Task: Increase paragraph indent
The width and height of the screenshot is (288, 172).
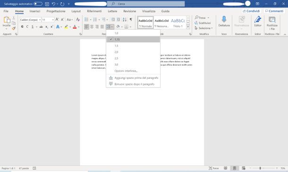Action: [119, 19]
